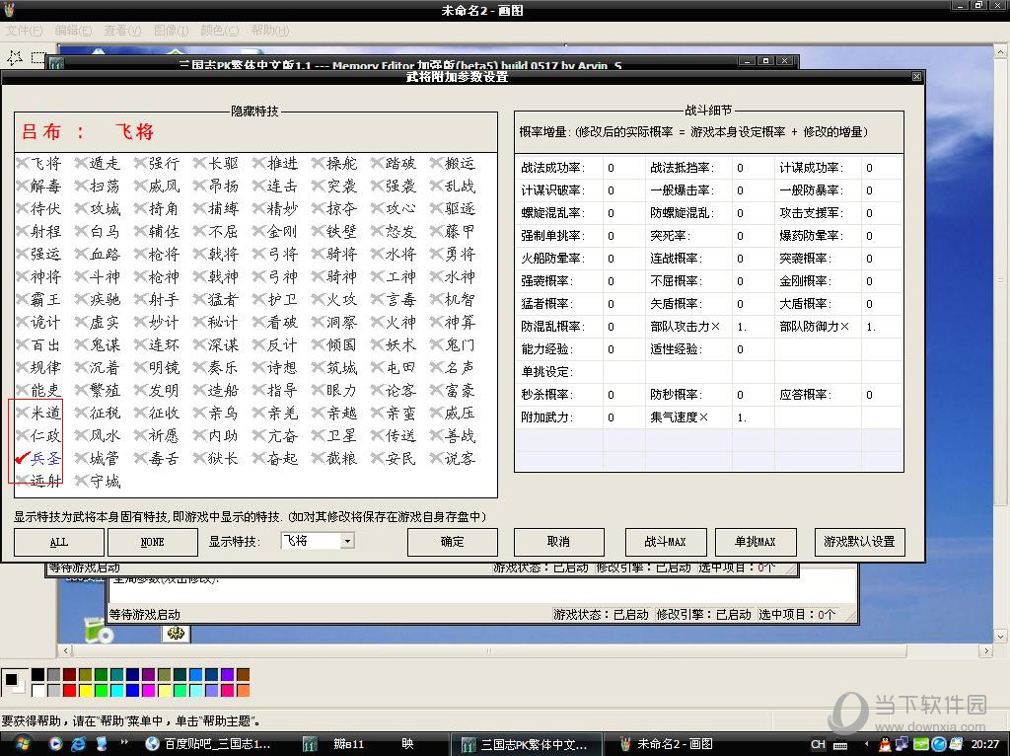1010x756 pixels.
Task: Expand hidden quick launch icons chevron
Action: pyautogui.click(x=123, y=742)
